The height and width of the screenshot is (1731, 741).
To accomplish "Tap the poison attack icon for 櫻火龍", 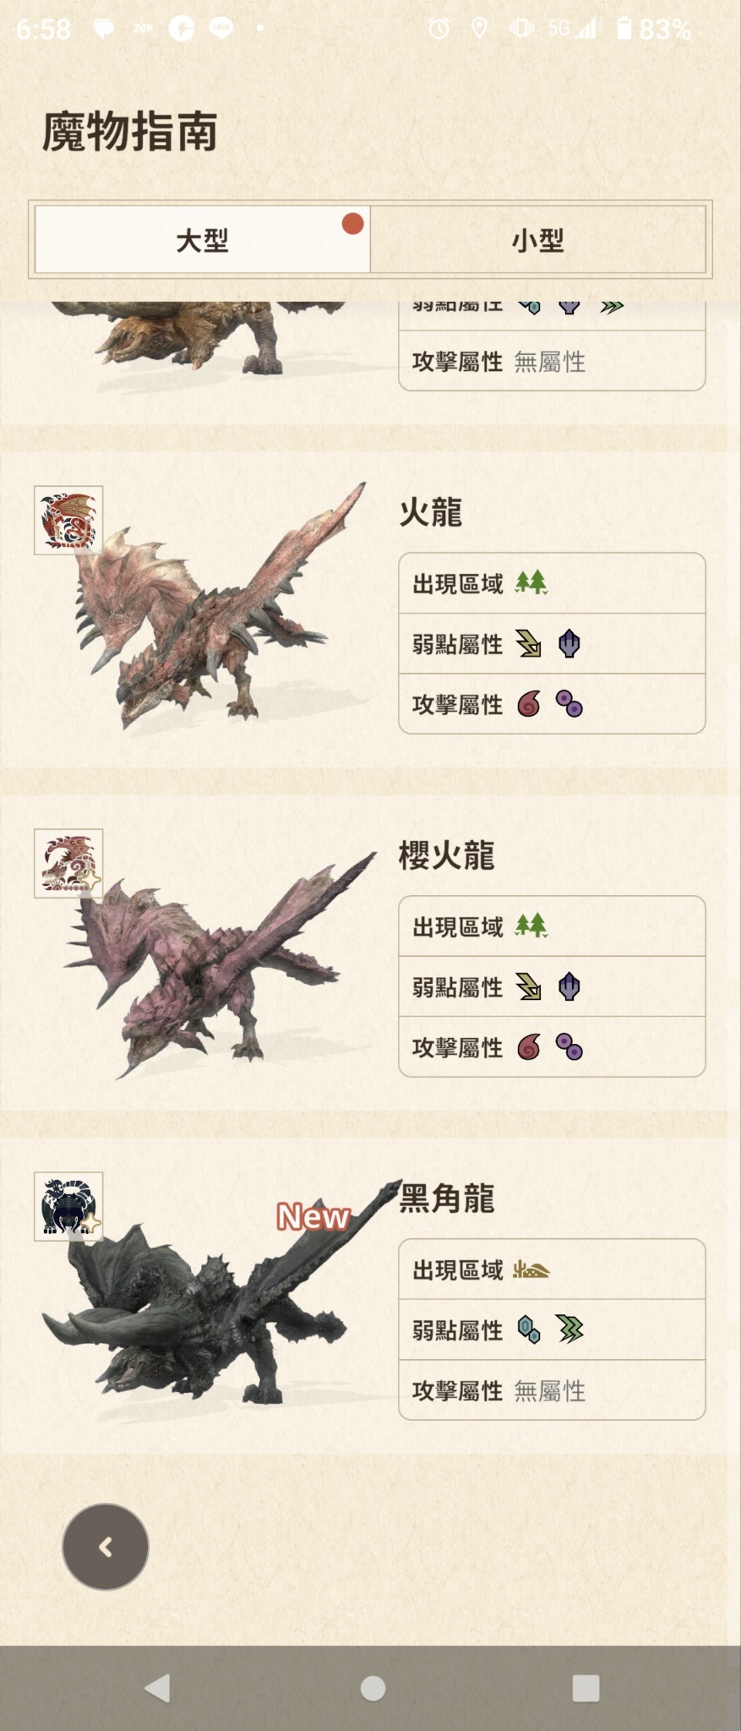I will tap(569, 1047).
